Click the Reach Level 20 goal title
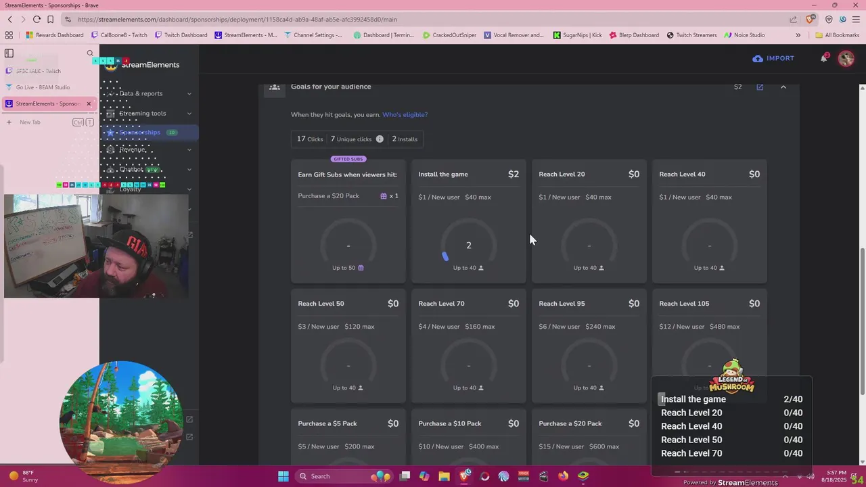The height and width of the screenshot is (487, 866). (x=562, y=174)
